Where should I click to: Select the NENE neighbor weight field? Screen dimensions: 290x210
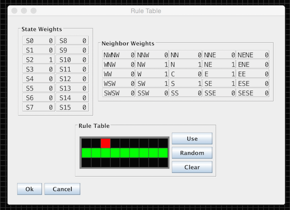253,55
